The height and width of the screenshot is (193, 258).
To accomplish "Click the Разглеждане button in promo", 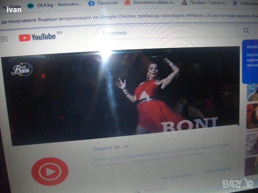I will point(218,170).
